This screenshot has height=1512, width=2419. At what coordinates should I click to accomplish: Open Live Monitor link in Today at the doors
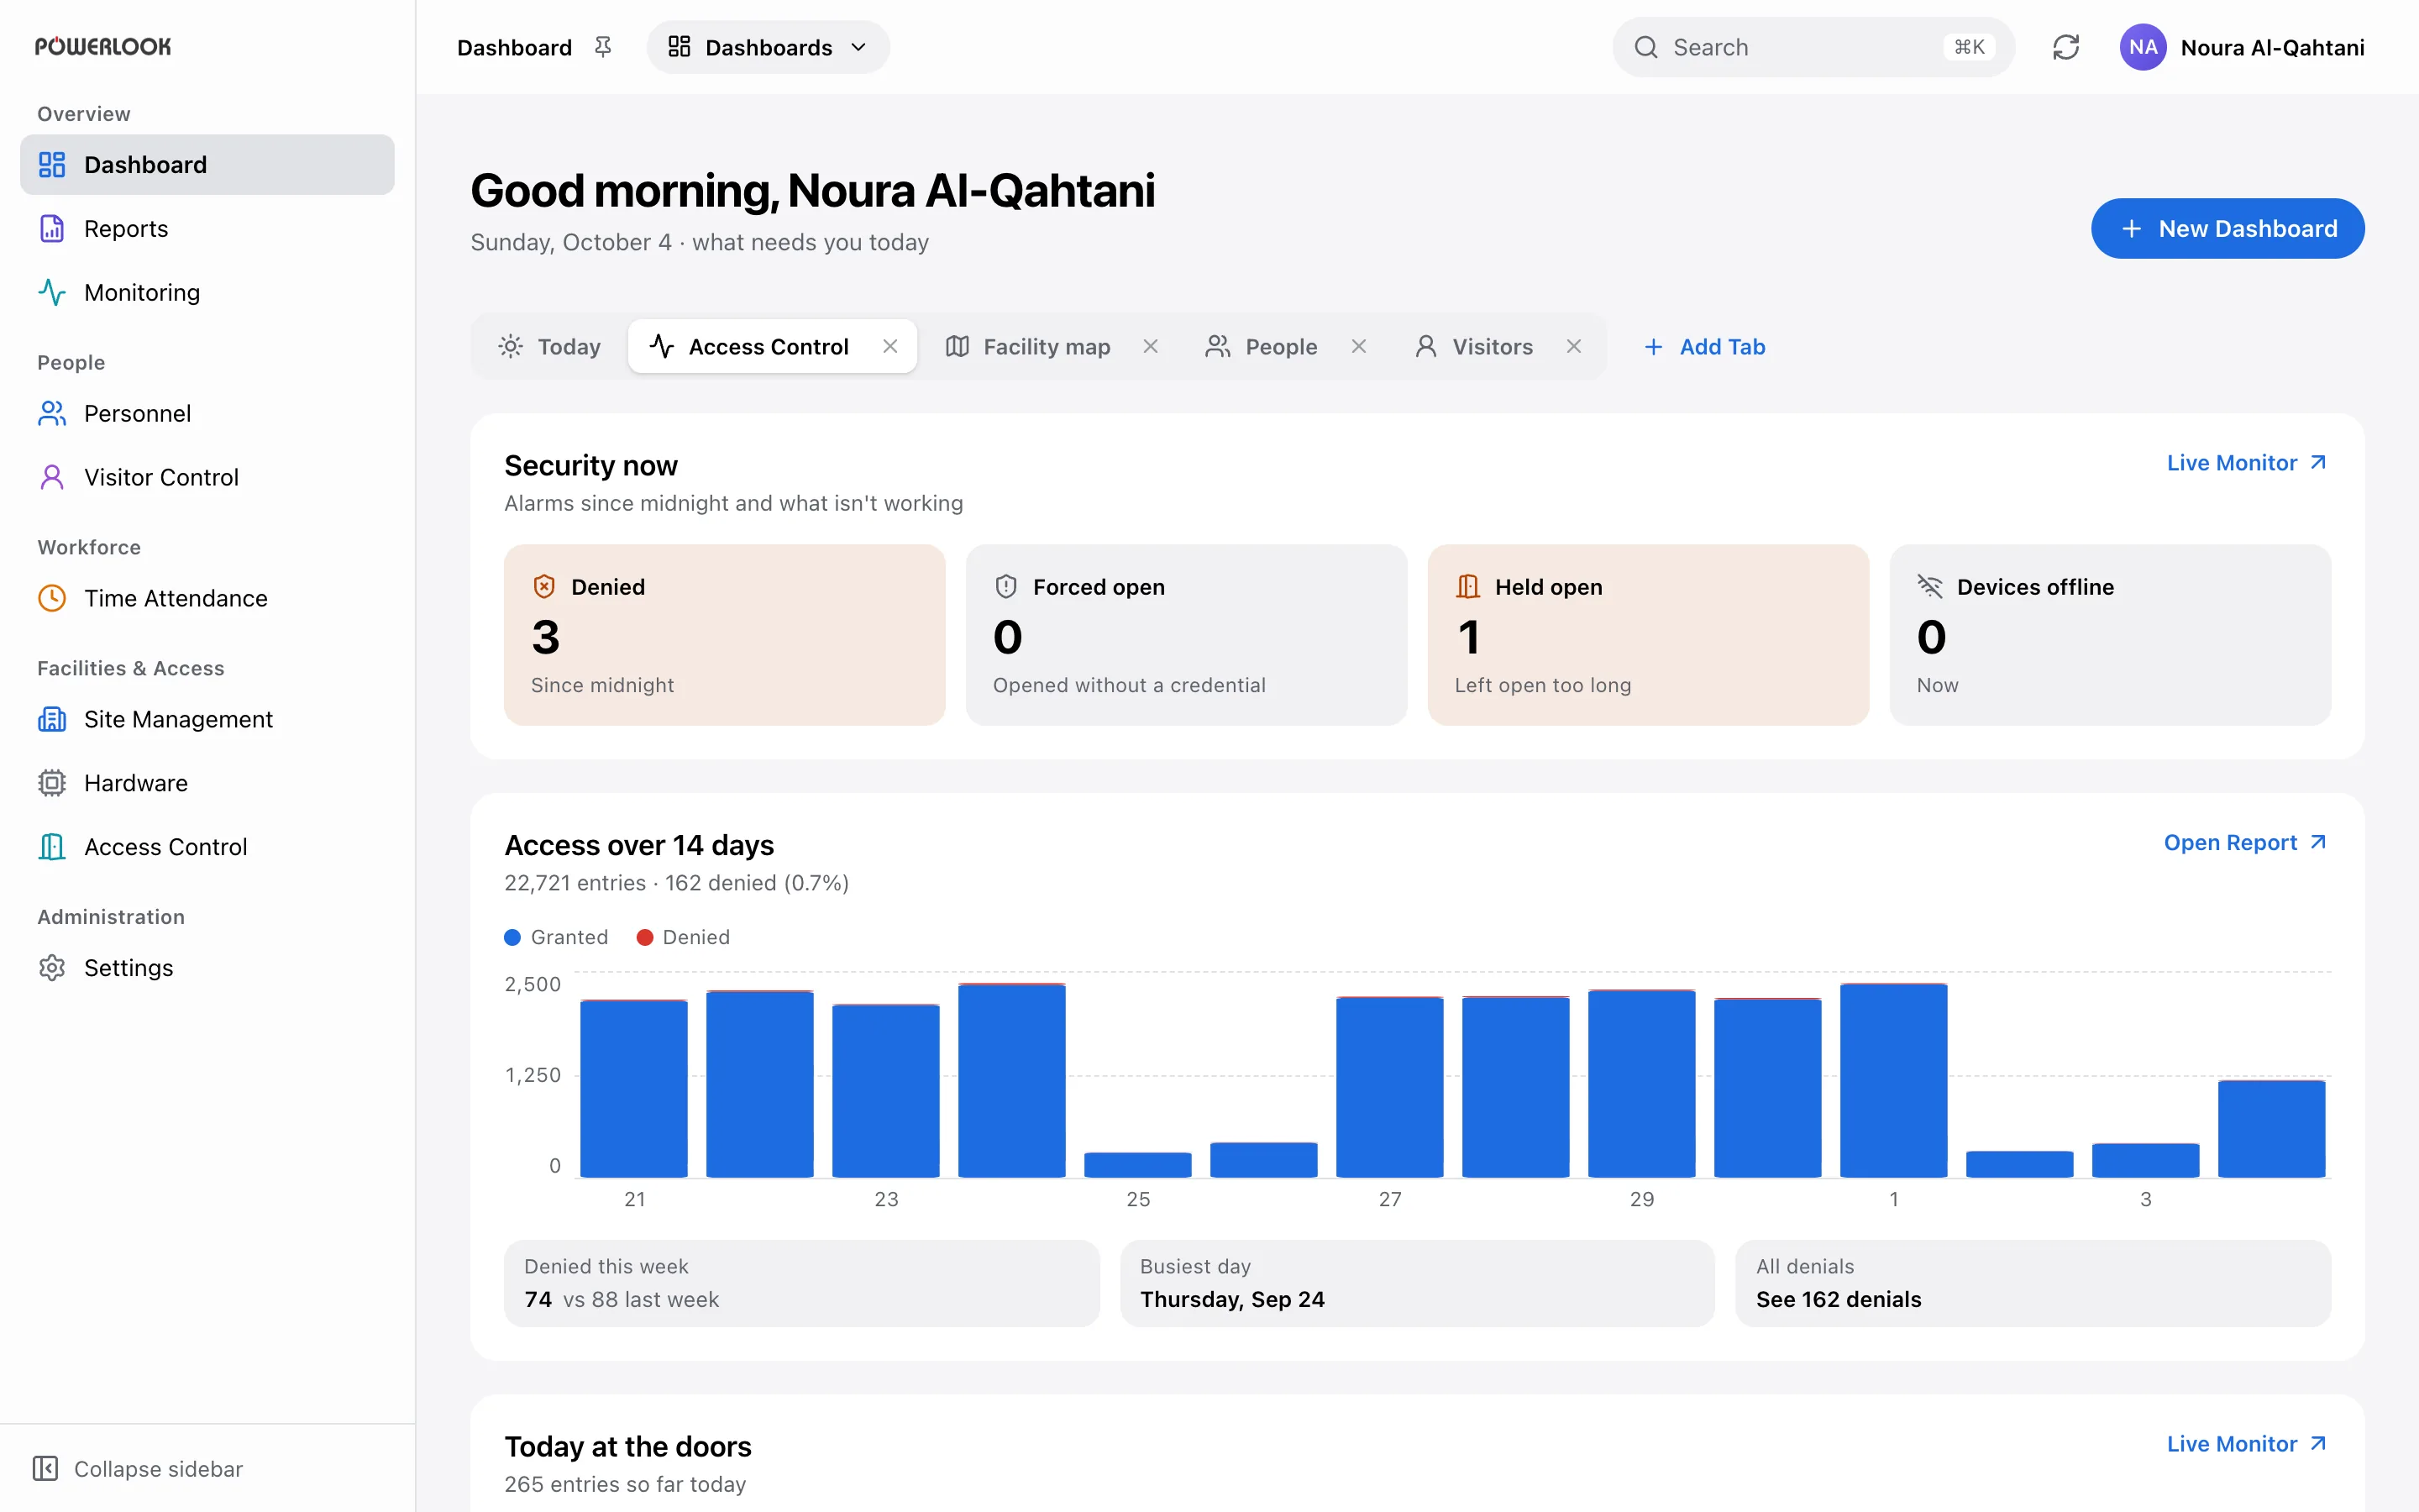click(x=2246, y=1444)
